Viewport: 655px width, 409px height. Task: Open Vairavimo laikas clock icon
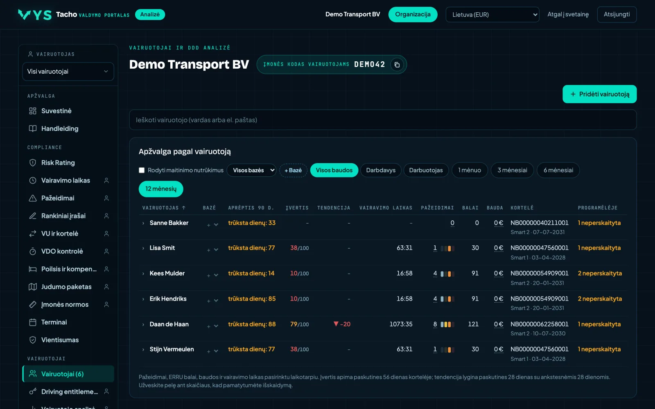coord(33,180)
